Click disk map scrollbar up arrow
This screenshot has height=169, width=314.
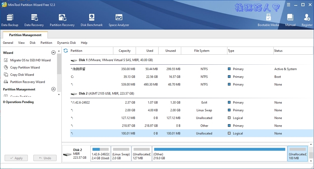click(311, 144)
